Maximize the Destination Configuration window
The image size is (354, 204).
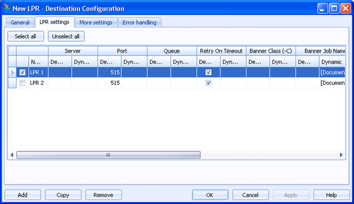click(334, 8)
